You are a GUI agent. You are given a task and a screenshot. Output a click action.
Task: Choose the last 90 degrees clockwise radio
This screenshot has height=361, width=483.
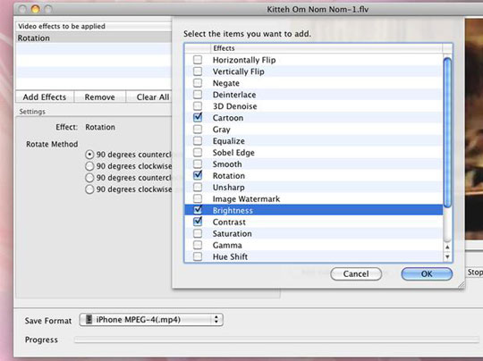pos(89,189)
